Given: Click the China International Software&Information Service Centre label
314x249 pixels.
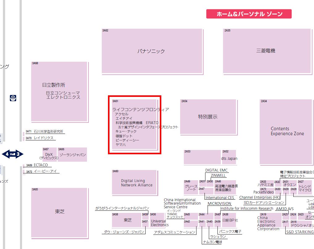Looking at the screenshot, I should click(182, 203).
